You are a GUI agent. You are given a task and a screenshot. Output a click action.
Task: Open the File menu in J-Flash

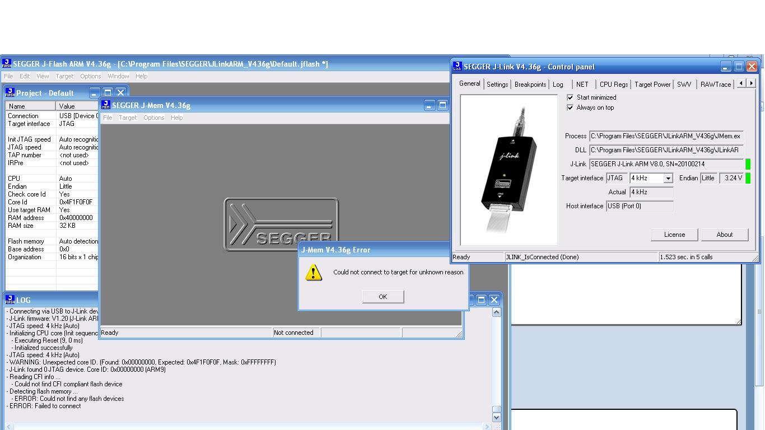click(x=8, y=76)
